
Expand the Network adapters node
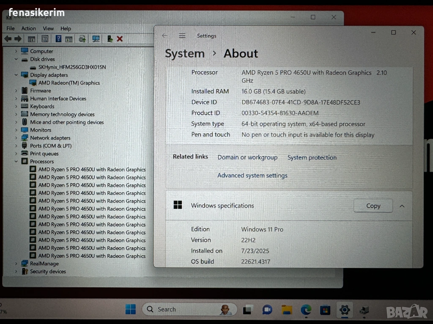[x=16, y=138]
